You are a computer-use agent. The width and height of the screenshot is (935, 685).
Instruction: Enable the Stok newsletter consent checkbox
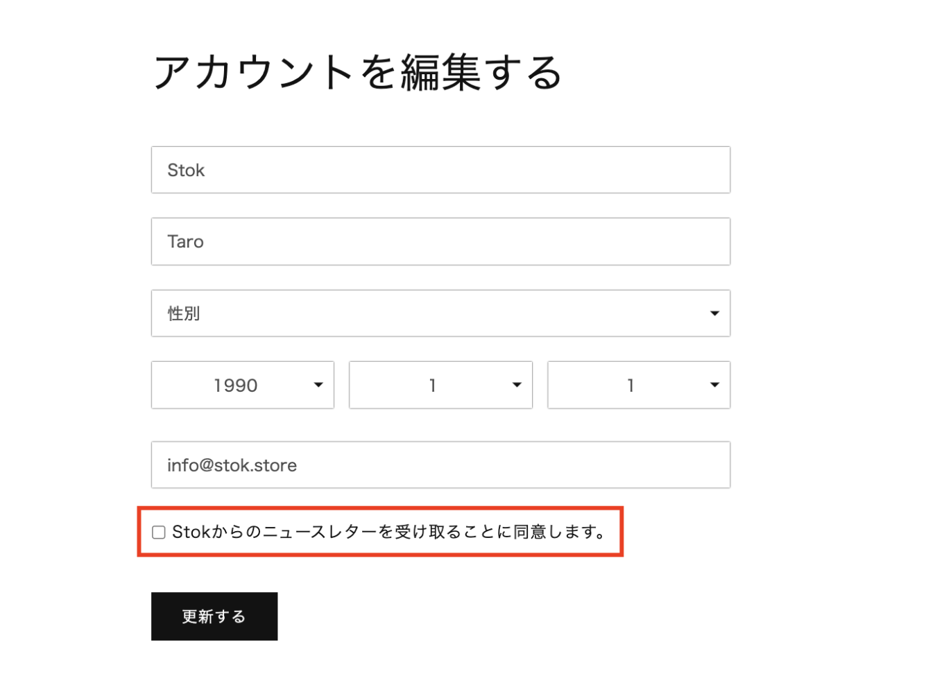159,532
